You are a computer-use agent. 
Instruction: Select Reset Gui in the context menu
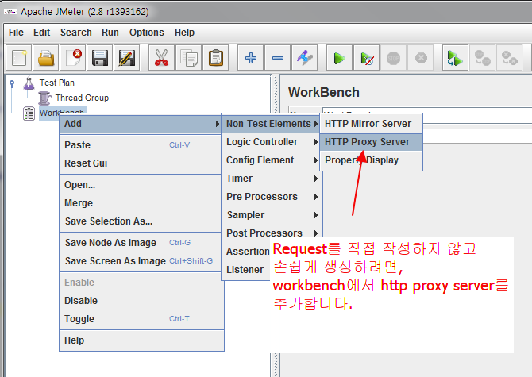tap(140, 163)
